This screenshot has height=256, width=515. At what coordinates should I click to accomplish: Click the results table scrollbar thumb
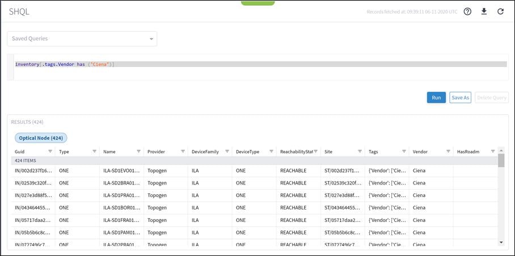(x=501, y=160)
